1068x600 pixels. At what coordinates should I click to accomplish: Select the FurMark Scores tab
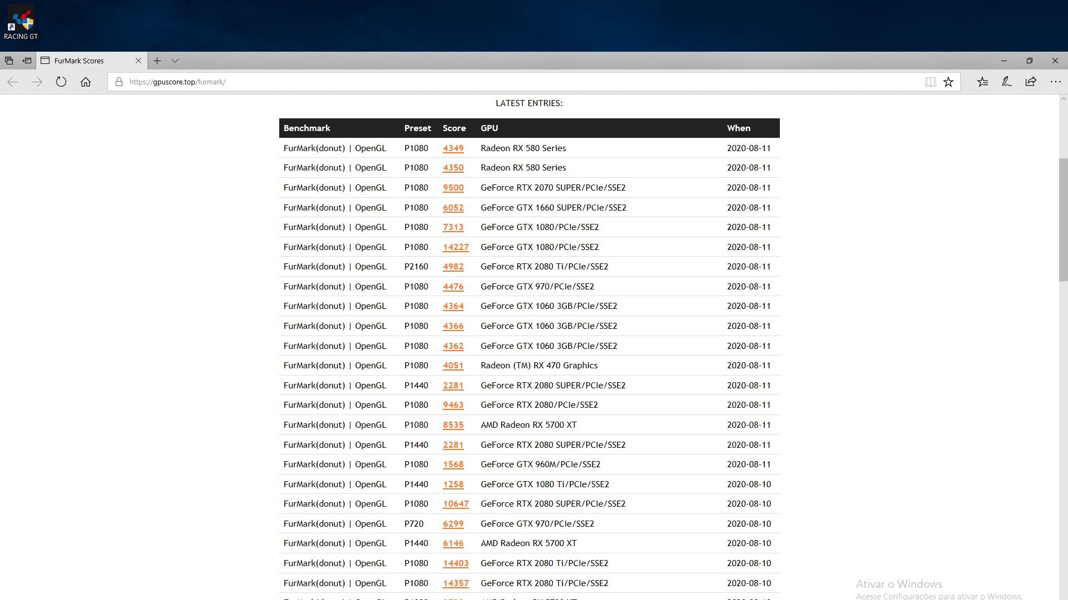point(92,61)
